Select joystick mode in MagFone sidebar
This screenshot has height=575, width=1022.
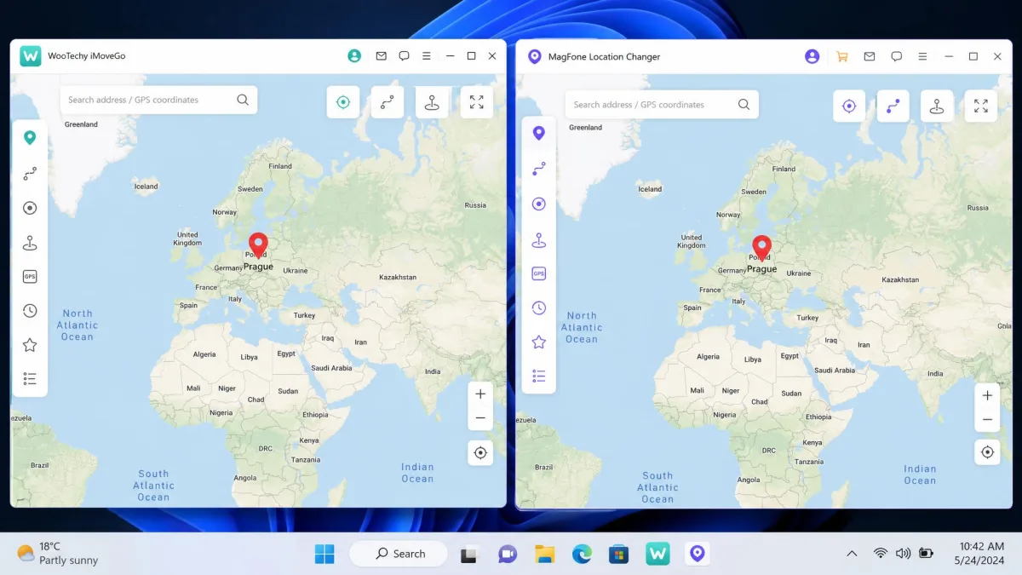[538, 239]
